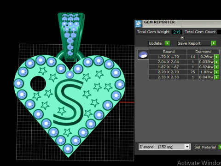
Task: Click the Diamond column header
Action: pos(204,52)
